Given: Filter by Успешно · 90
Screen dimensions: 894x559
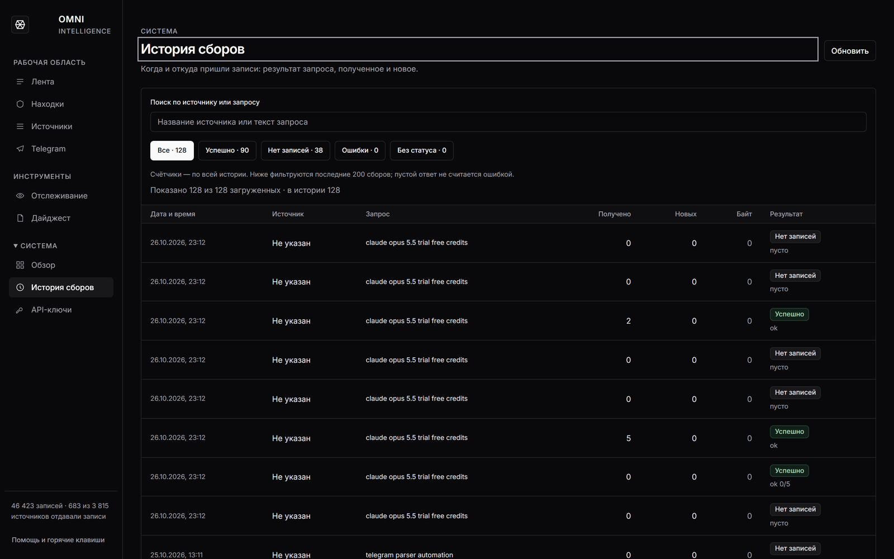Looking at the screenshot, I should coord(227,150).
